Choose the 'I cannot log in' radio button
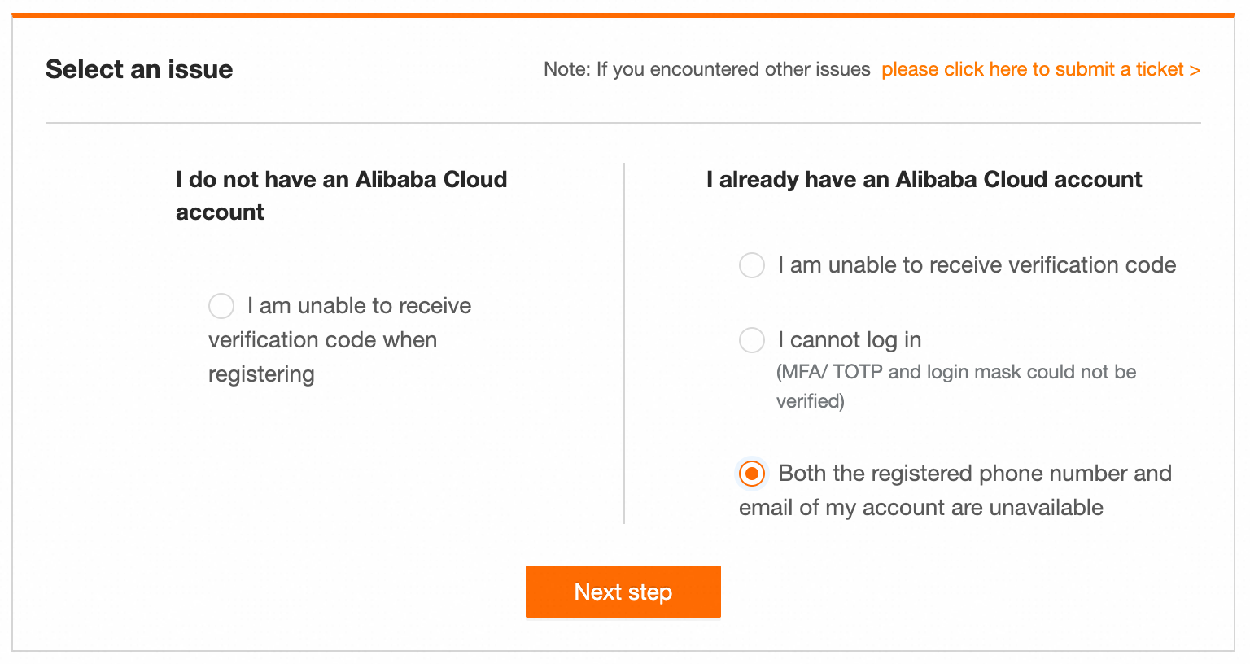 pyautogui.click(x=751, y=340)
